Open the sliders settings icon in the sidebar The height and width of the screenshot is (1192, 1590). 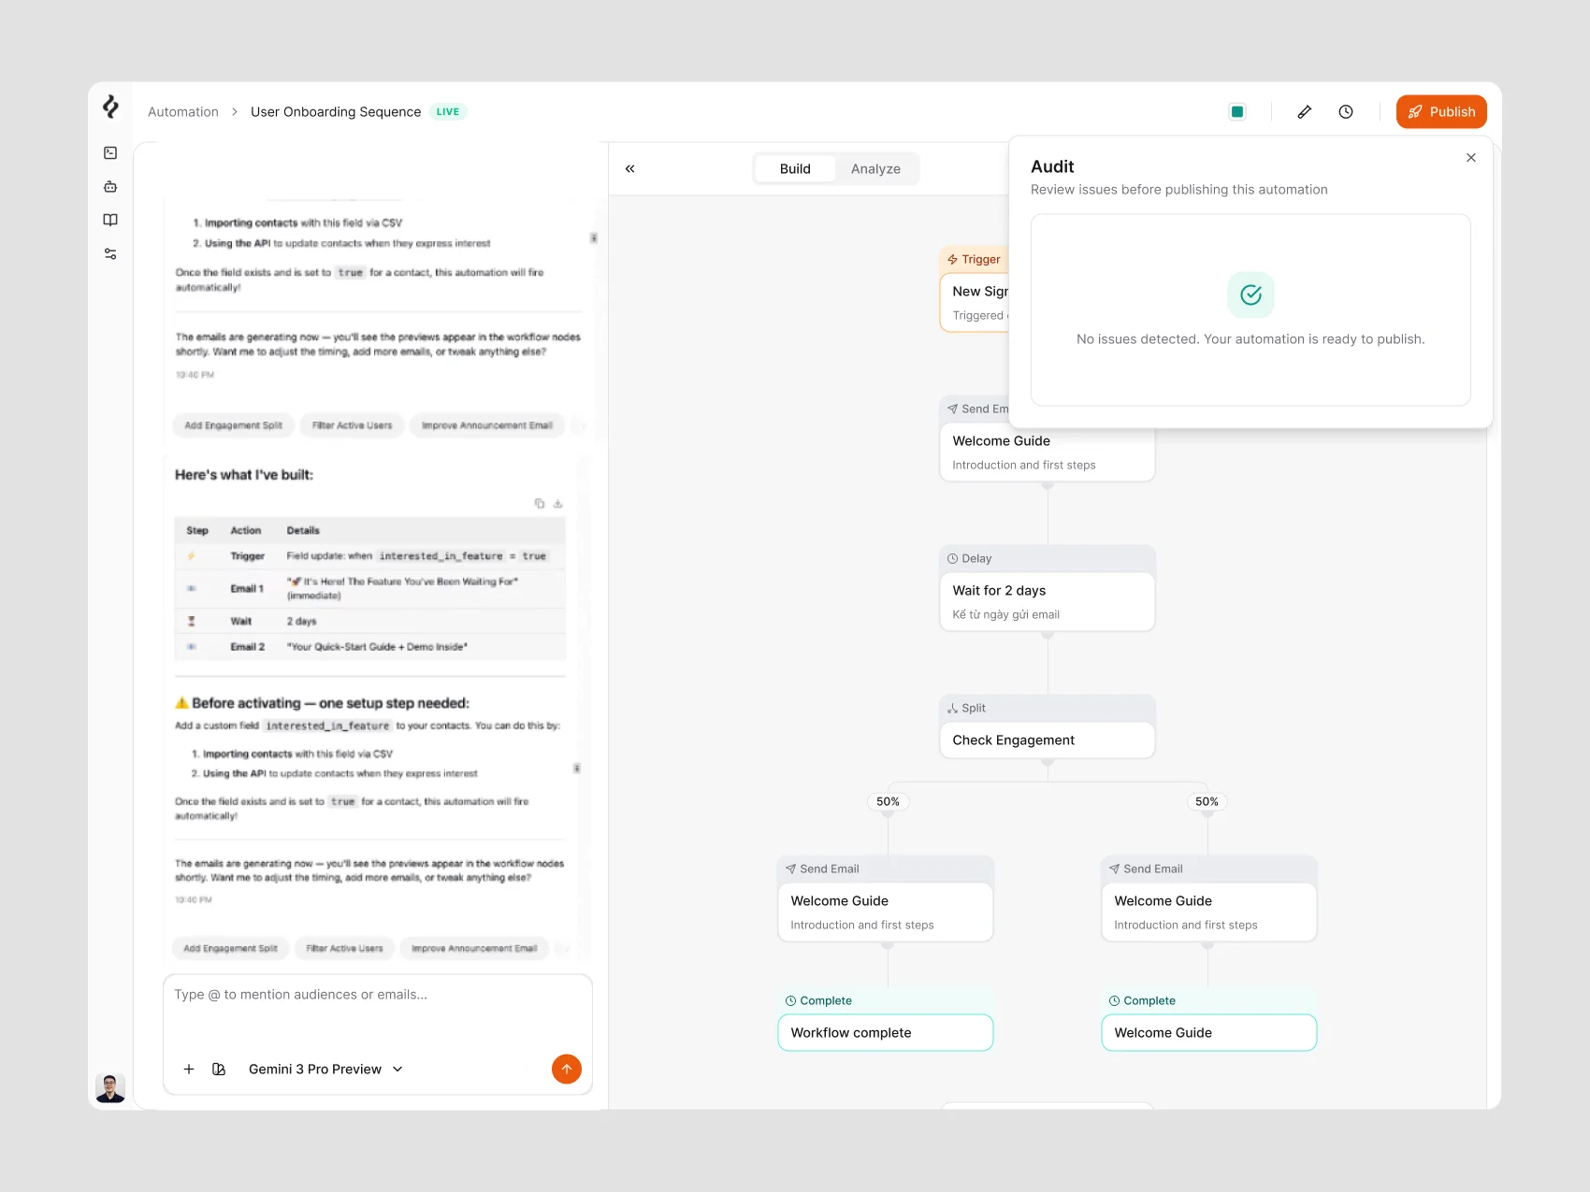pyautogui.click(x=110, y=253)
